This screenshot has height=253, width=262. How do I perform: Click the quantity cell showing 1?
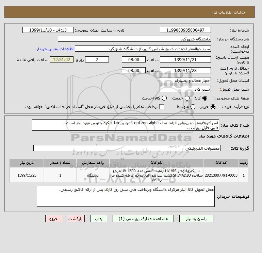60,175
